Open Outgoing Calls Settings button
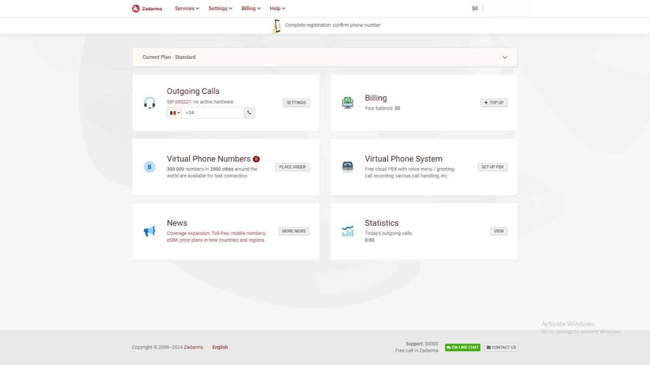This screenshot has width=650, height=365. pos(296,103)
